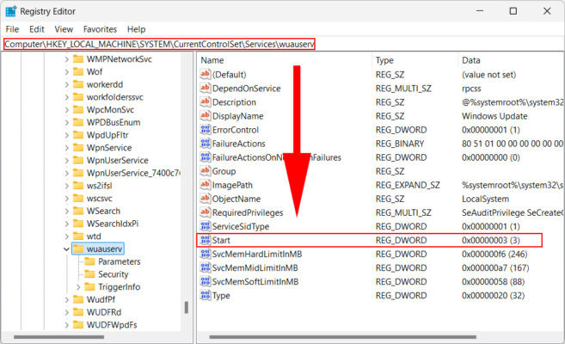Click the WMPNetworkSvc folder icon
565x344 pixels.
pyautogui.click(x=78, y=58)
